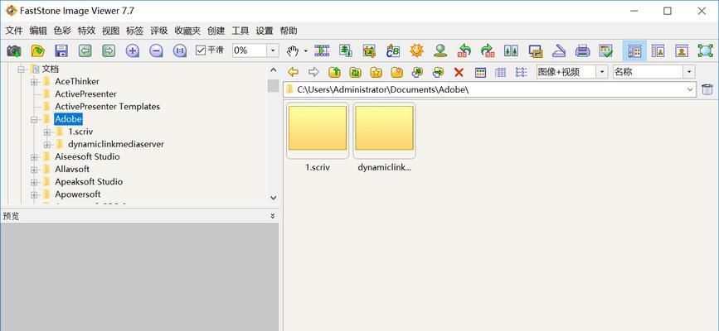Screen dimensions: 719x331
Task: Start slideshow with the filmstrip icon
Action: [x=322, y=50]
